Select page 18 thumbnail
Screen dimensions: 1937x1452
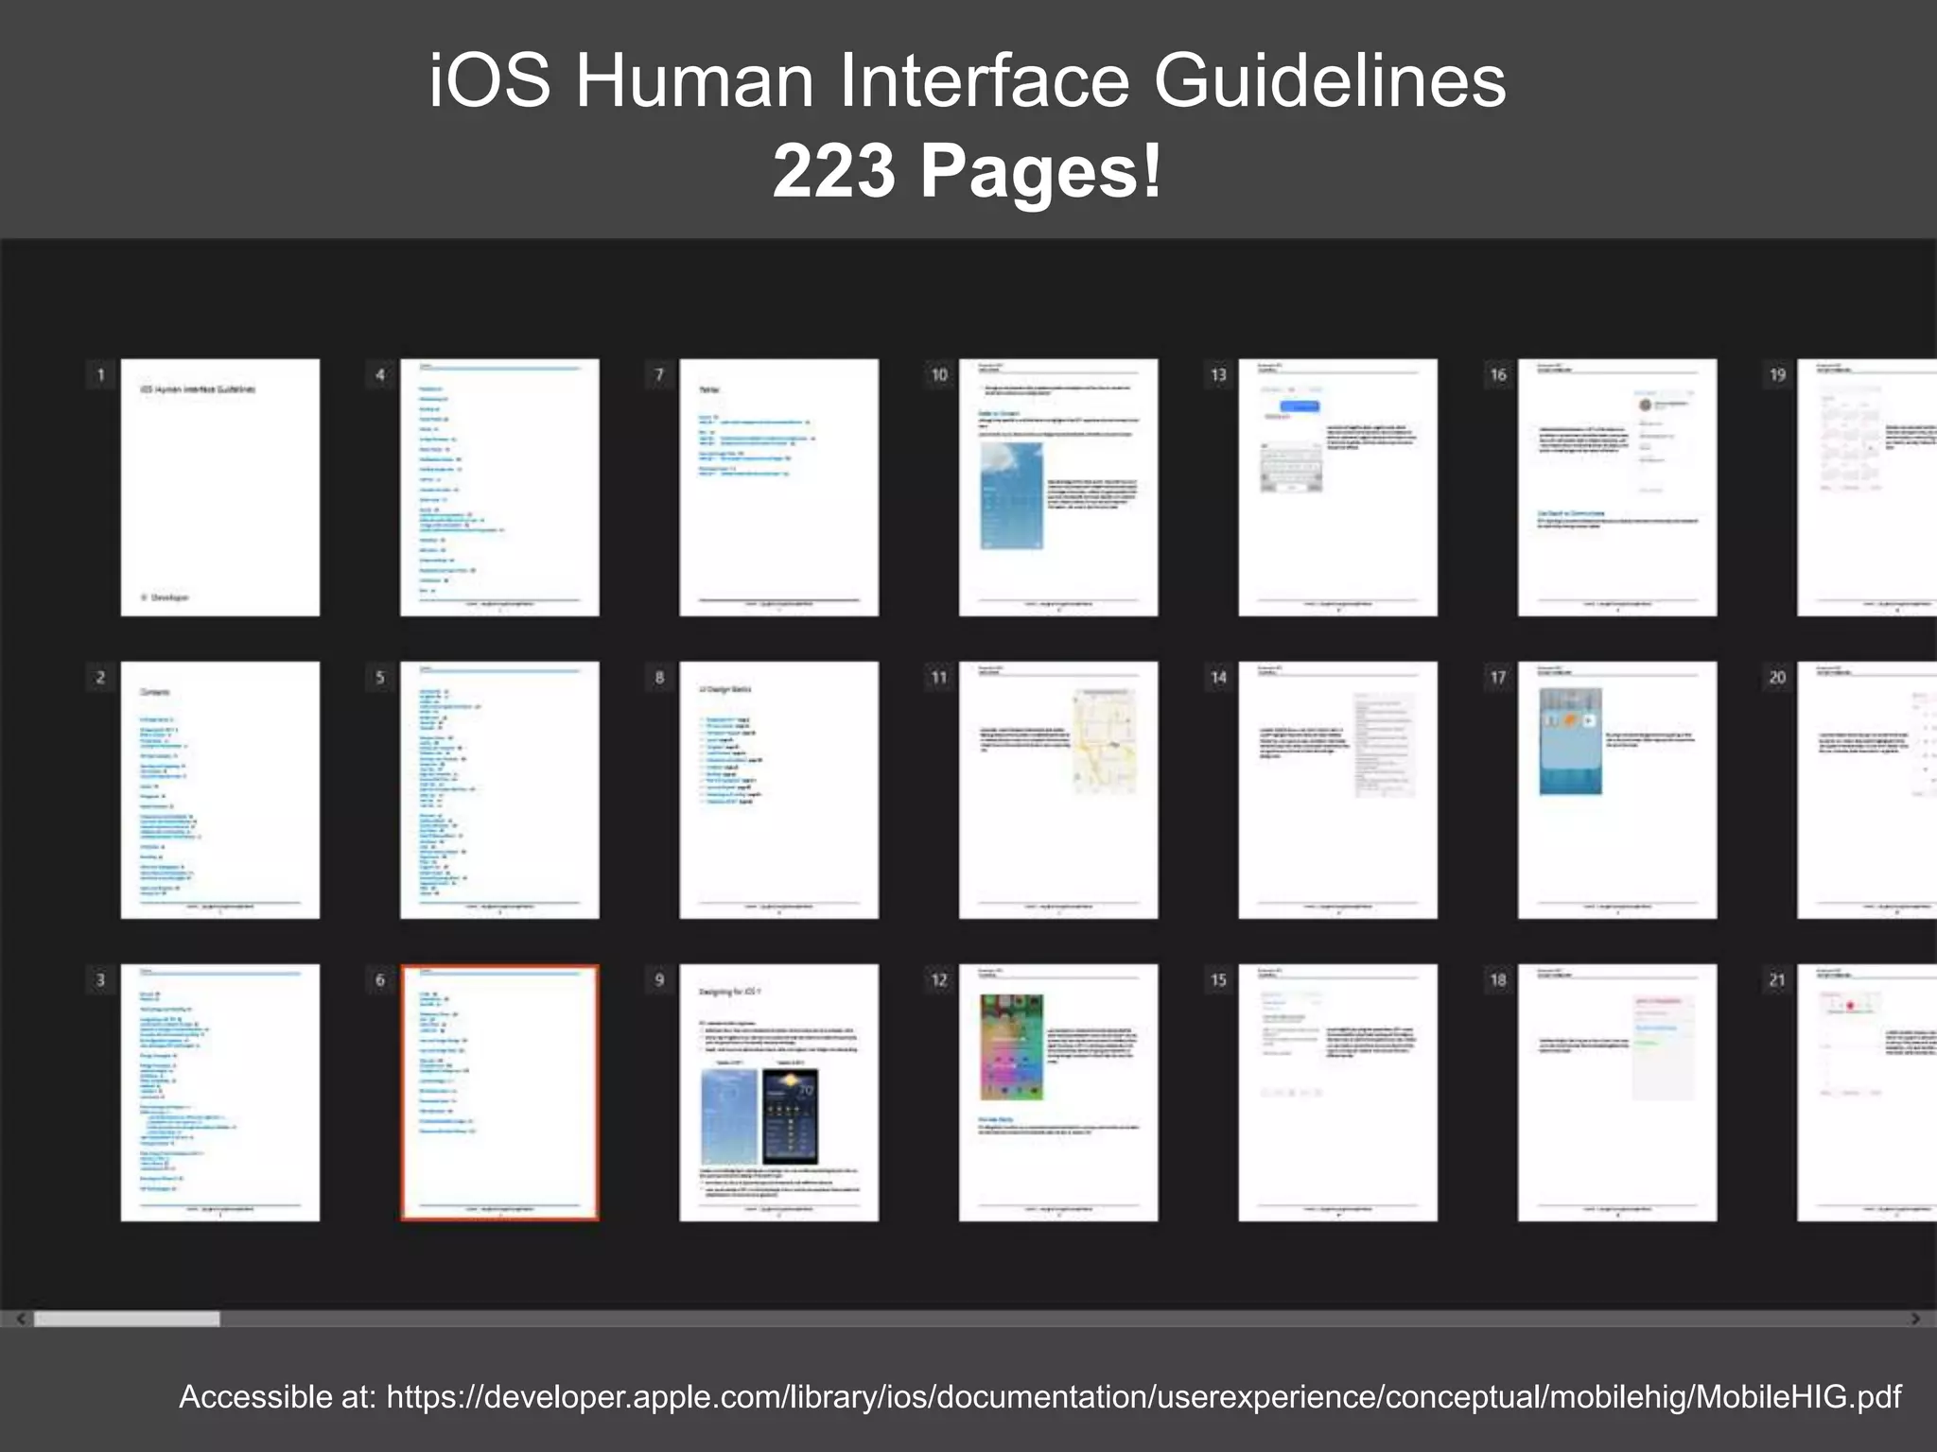click(x=1617, y=1093)
